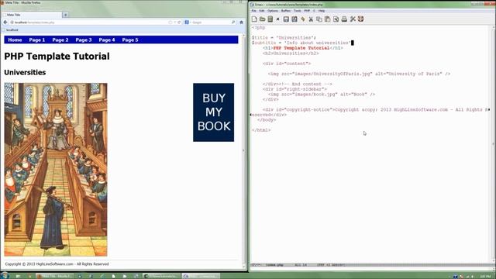Image resolution: width=496 pixels, height=279 pixels.
Task: Click the scissors Cut icon in Emacs
Action: 311,19
